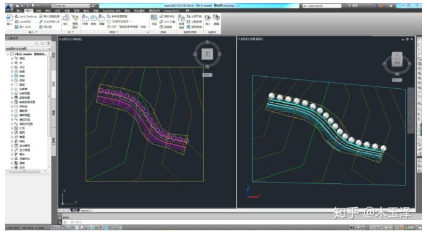Switch to the Model tab at the bottom of the drawing area
This screenshot has width=427, height=237.
tap(74, 210)
